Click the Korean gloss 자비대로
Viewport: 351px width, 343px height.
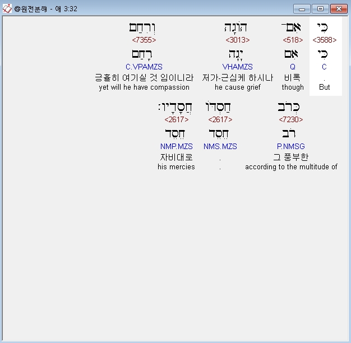tap(177, 157)
